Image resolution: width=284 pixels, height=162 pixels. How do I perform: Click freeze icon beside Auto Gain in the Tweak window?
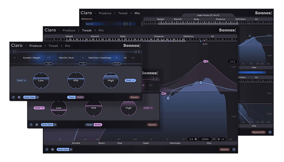(71, 149)
